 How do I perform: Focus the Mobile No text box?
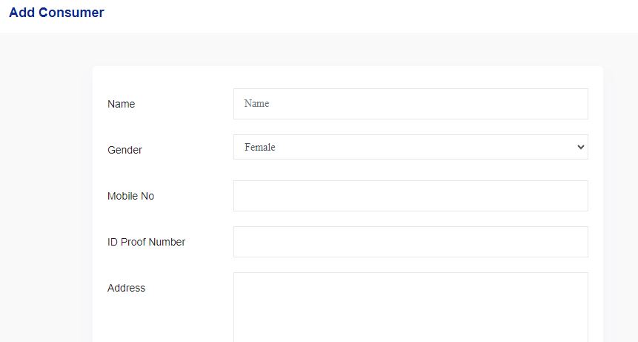click(411, 196)
